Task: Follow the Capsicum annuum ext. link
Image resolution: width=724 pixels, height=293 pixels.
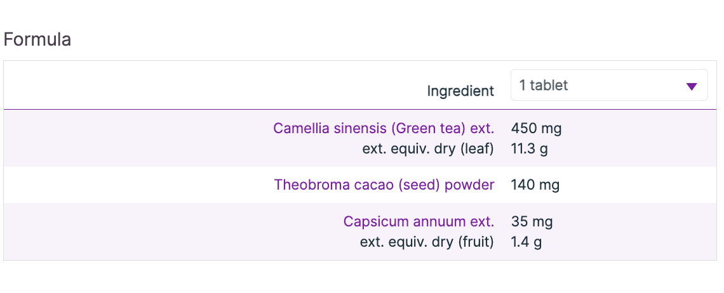Action: pos(419,221)
